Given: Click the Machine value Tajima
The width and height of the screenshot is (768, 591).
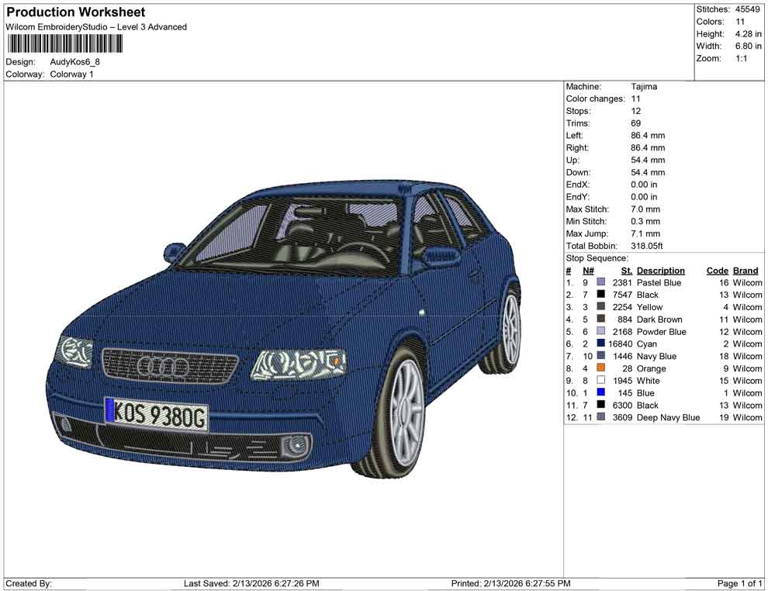Looking at the screenshot, I should pos(644,87).
